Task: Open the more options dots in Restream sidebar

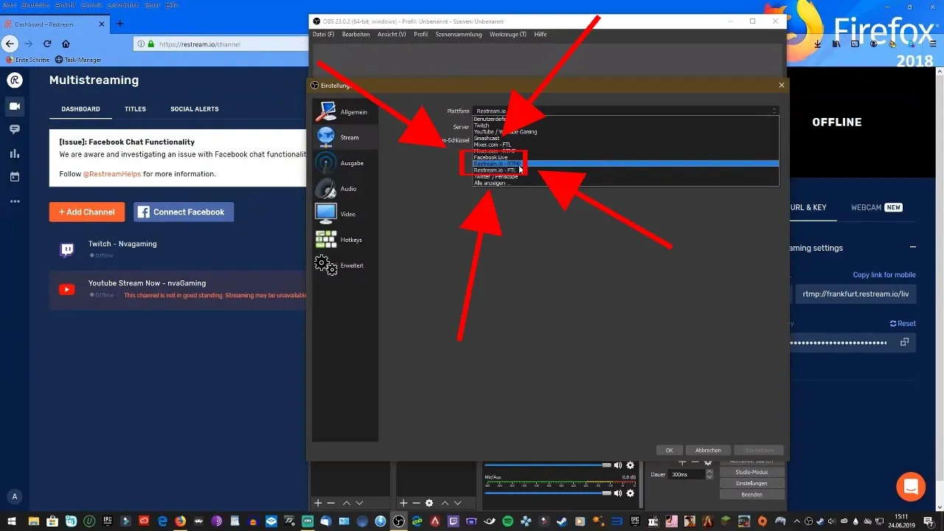Action: click(x=15, y=201)
